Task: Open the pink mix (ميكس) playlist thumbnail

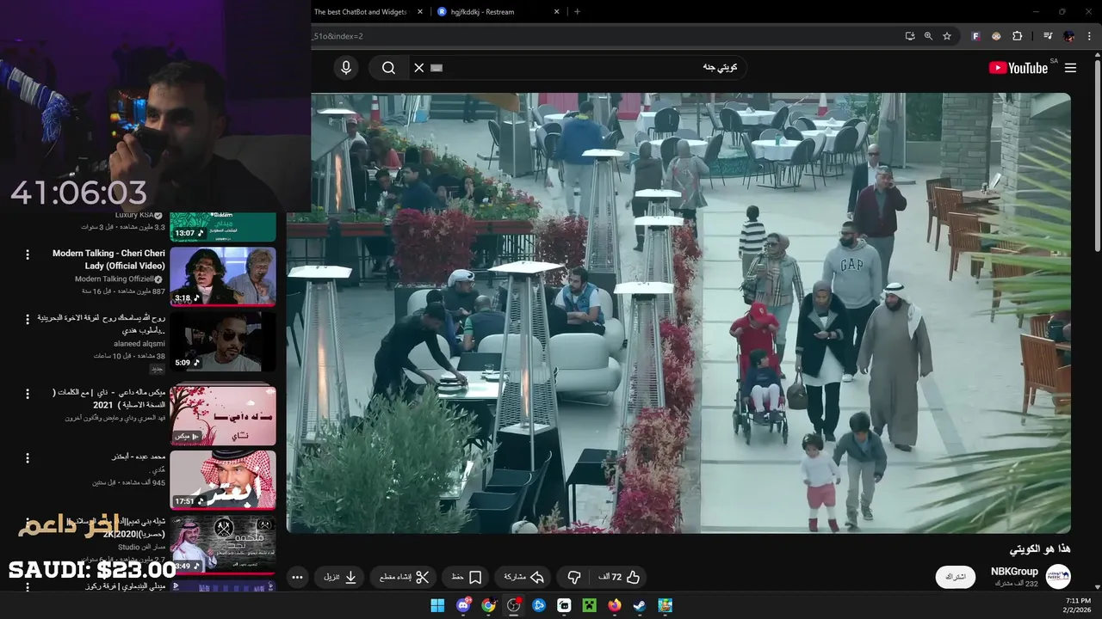Action: (223, 415)
